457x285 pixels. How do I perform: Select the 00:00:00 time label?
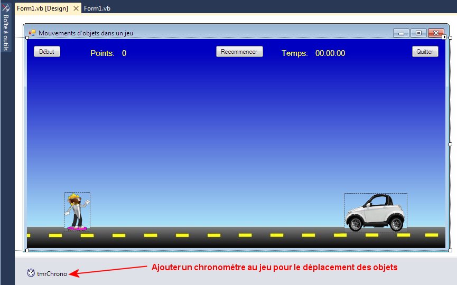pyautogui.click(x=330, y=53)
